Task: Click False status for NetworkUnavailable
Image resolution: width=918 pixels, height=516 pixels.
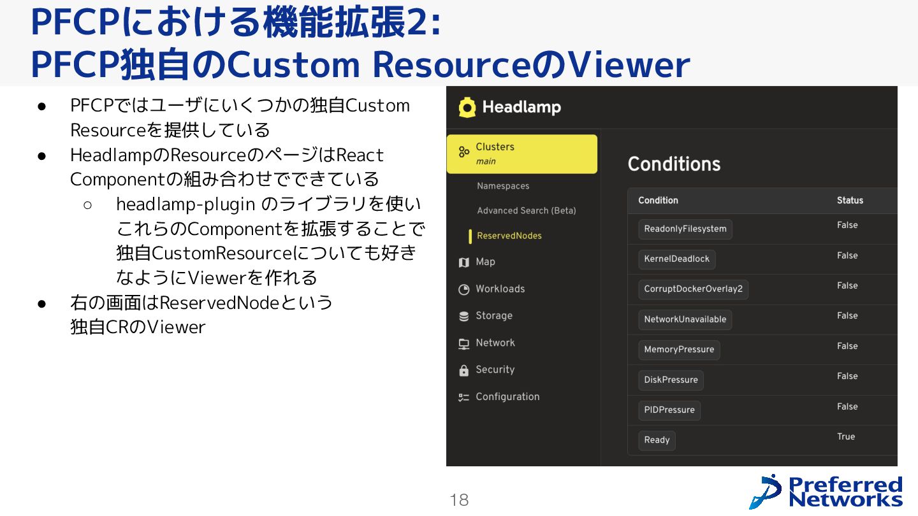Action: 847,315
